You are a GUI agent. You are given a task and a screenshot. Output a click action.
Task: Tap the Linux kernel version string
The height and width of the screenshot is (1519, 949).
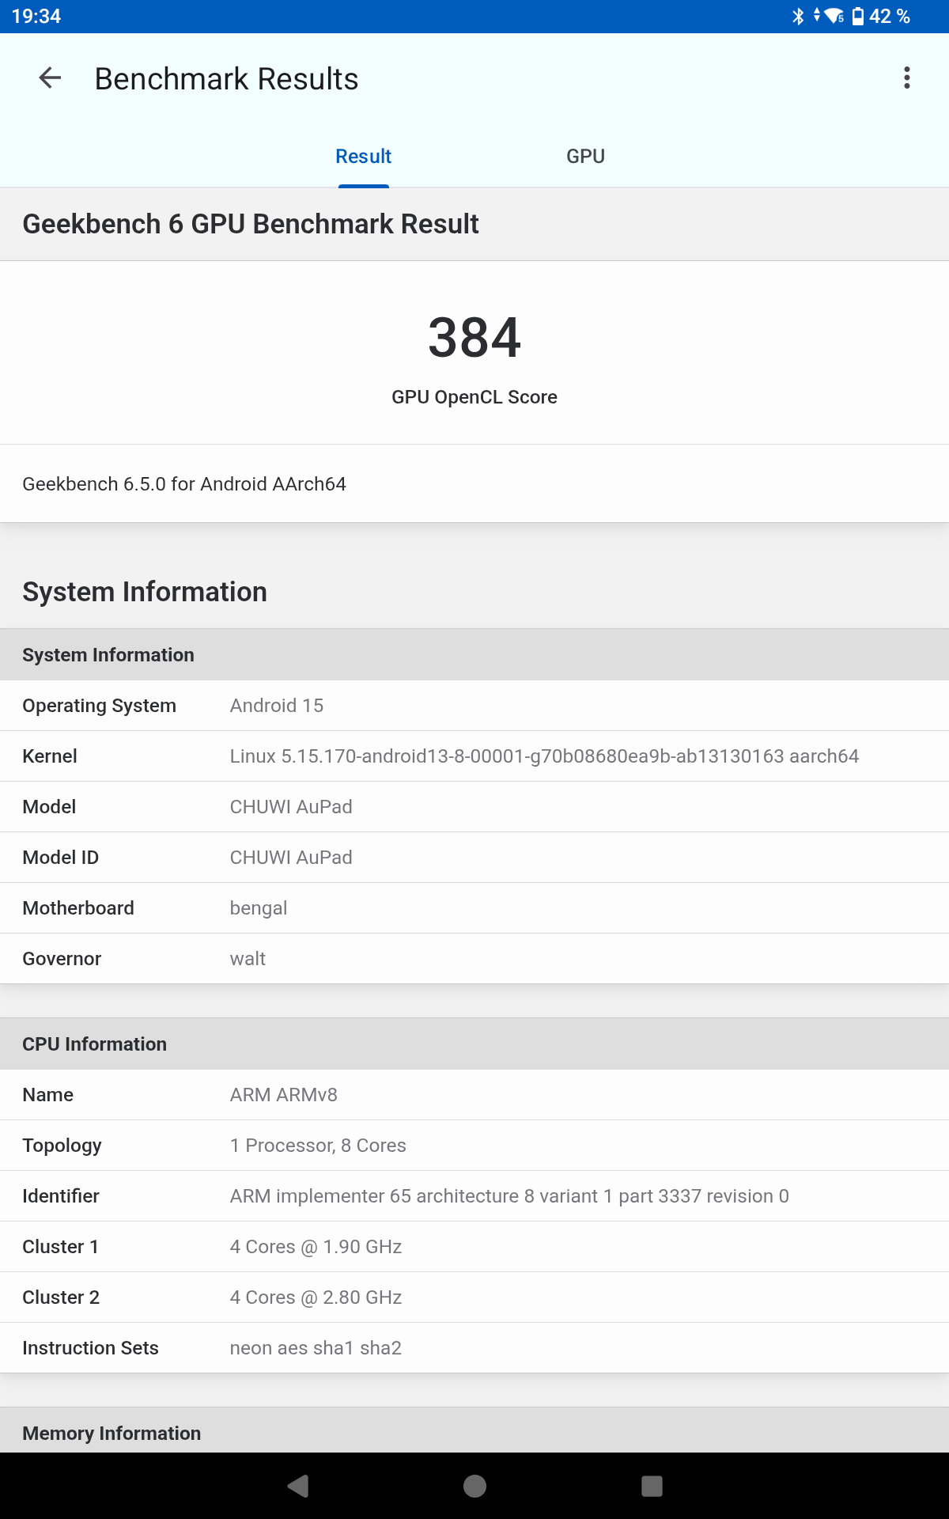544,756
